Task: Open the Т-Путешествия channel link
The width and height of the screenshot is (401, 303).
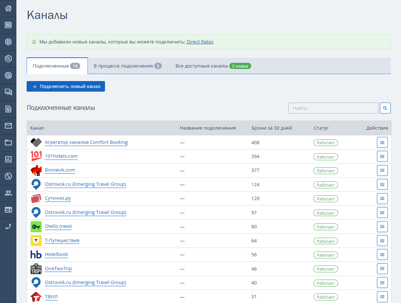Action: click(62, 240)
